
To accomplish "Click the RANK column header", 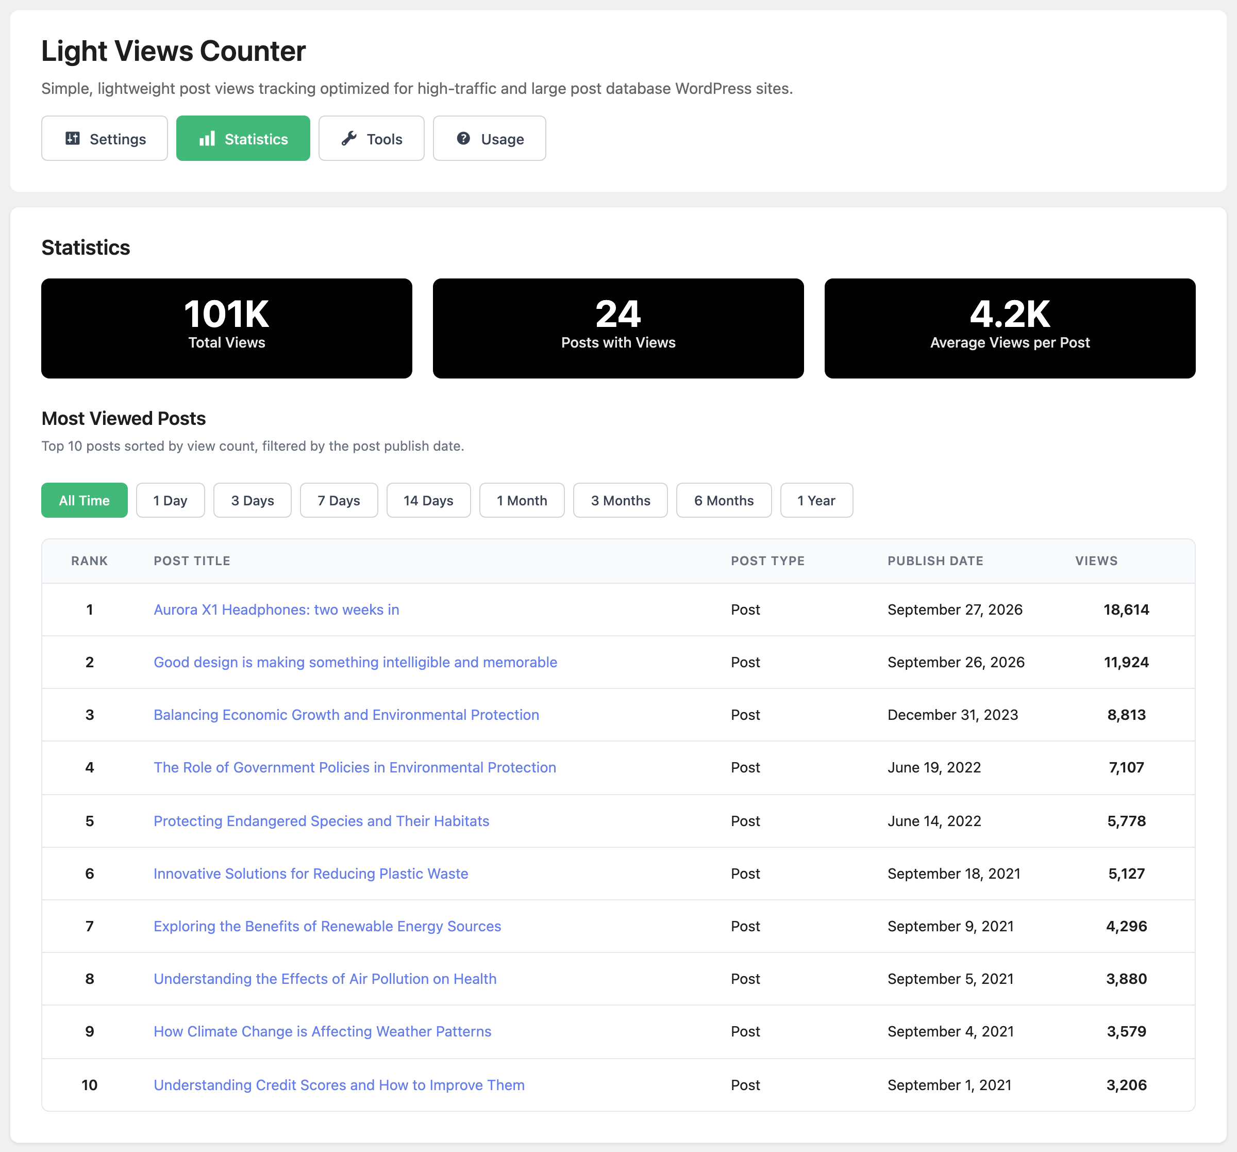I will pyautogui.click(x=90, y=561).
